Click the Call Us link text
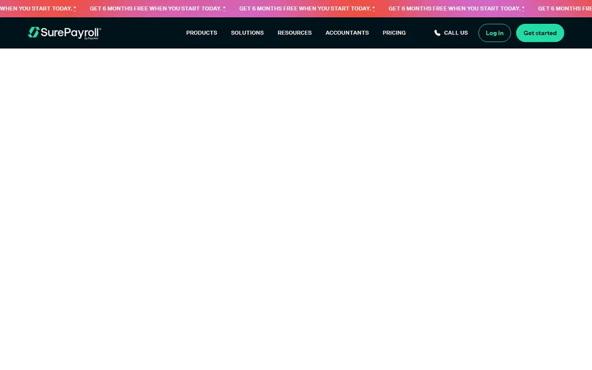The width and height of the screenshot is (592, 370). click(456, 33)
